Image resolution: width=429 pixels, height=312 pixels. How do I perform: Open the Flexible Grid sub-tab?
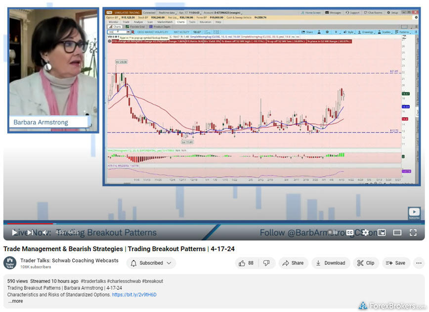click(x=135, y=27)
